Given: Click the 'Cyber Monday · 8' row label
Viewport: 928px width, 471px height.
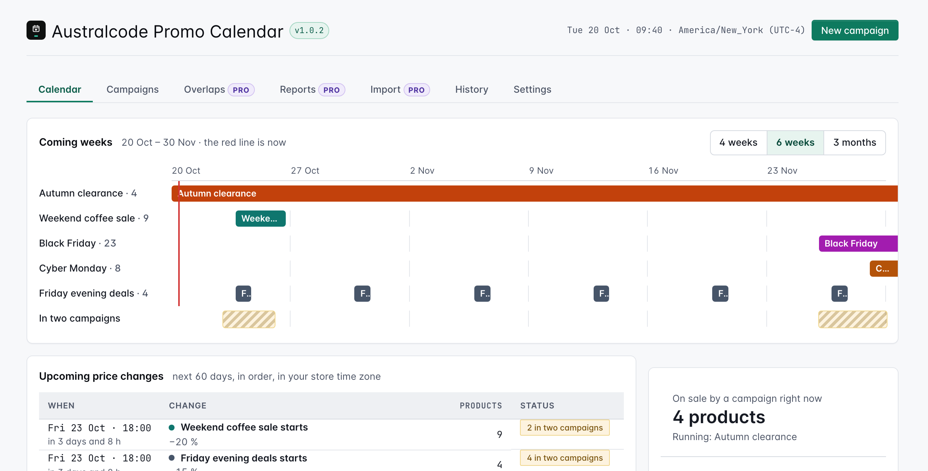Looking at the screenshot, I should [80, 269].
